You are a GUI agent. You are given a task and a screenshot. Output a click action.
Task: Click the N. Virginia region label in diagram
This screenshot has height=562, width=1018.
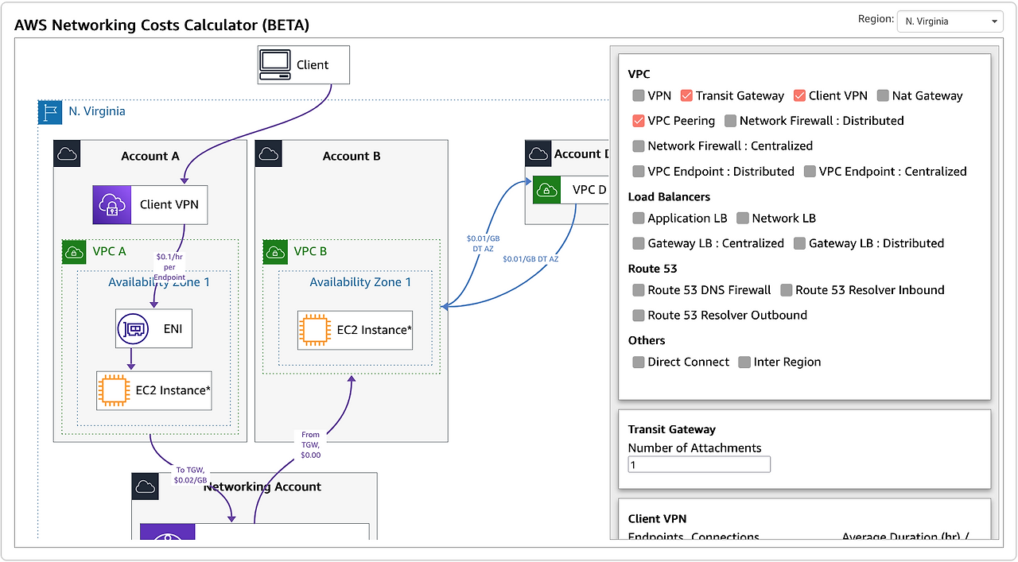click(97, 112)
